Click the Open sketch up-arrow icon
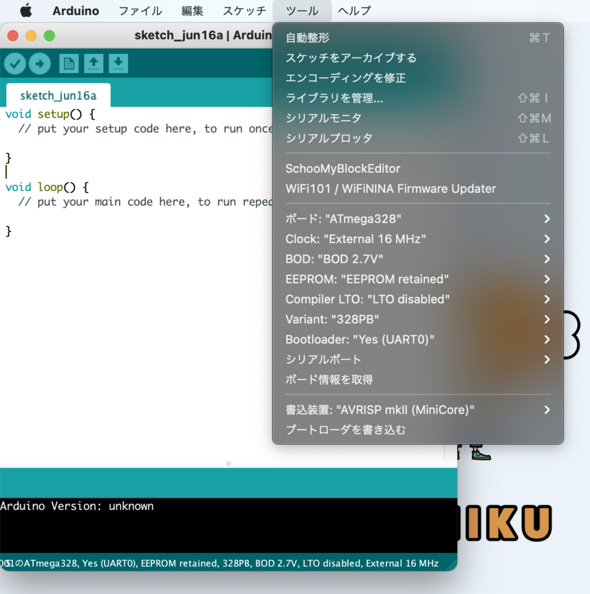 [x=93, y=63]
